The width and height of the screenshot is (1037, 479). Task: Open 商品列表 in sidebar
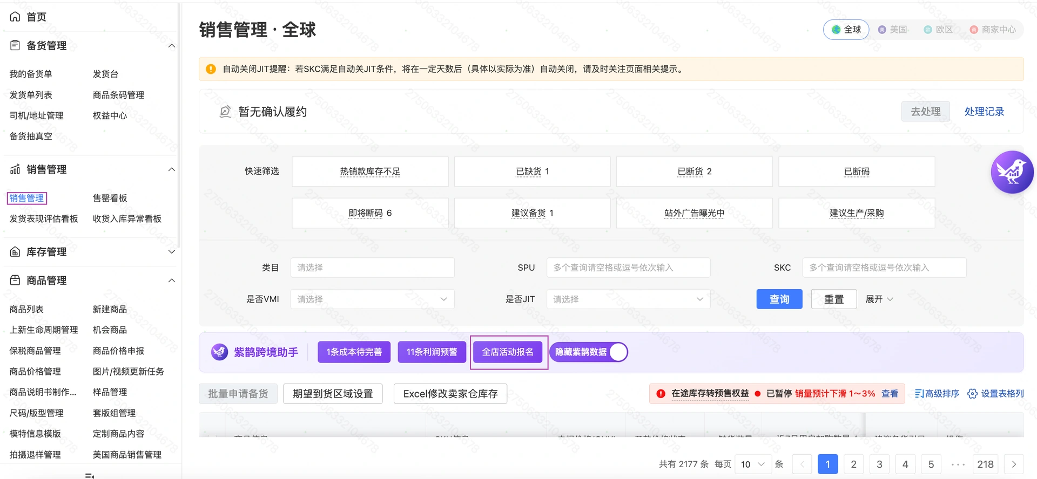26,309
